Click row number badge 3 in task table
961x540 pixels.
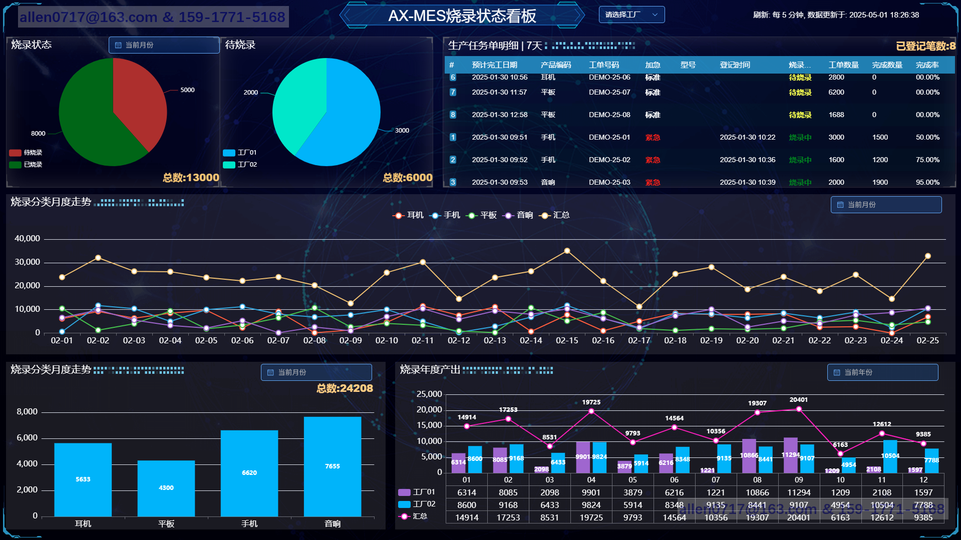point(453,182)
